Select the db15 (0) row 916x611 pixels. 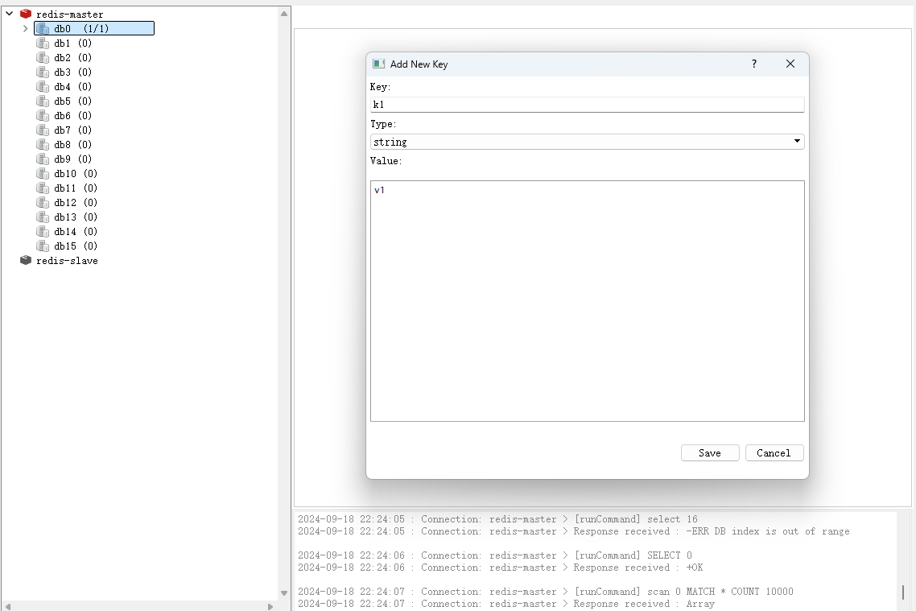(x=76, y=246)
